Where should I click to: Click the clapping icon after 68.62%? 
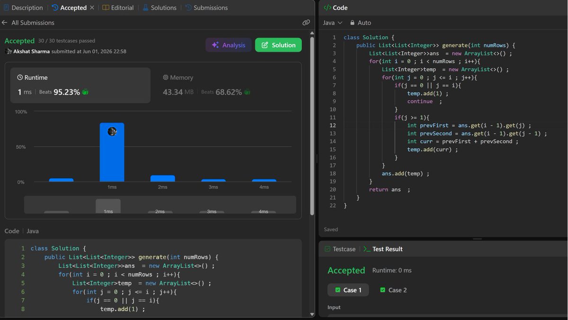tap(247, 92)
